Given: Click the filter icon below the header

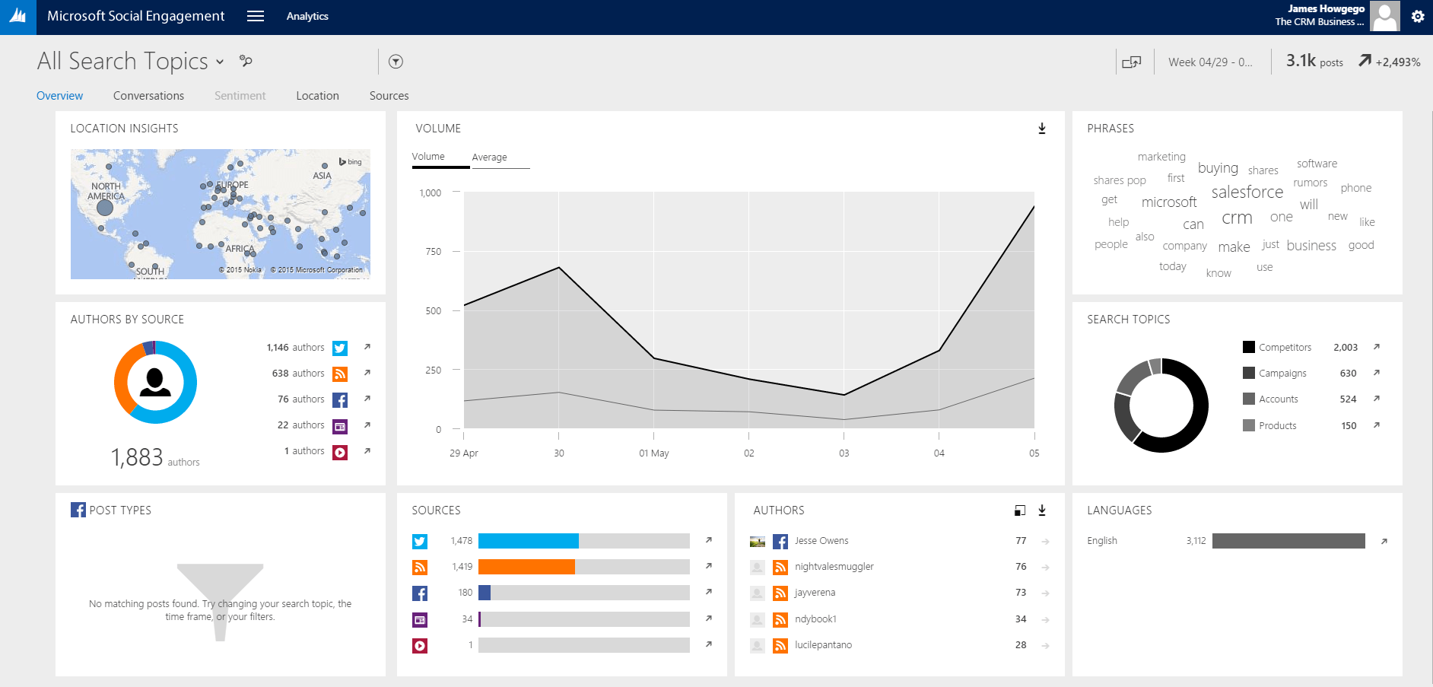Looking at the screenshot, I should [x=396, y=62].
